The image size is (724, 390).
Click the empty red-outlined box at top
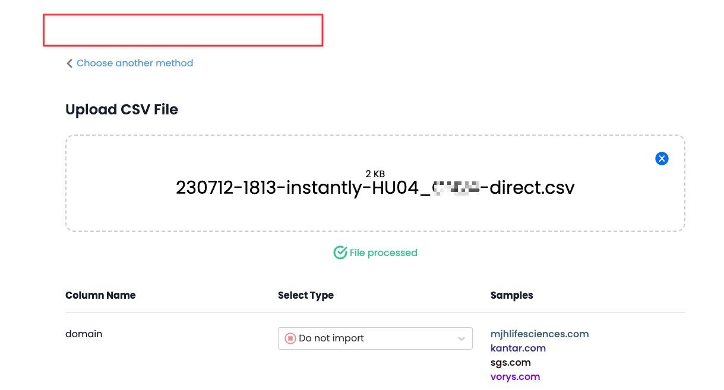(x=183, y=30)
